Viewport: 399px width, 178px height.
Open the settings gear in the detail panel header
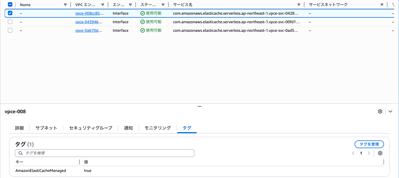[380, 111]
